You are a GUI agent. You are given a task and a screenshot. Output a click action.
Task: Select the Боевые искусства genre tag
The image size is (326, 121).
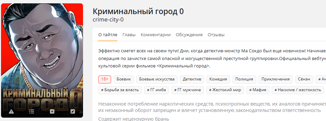[157, 79]
